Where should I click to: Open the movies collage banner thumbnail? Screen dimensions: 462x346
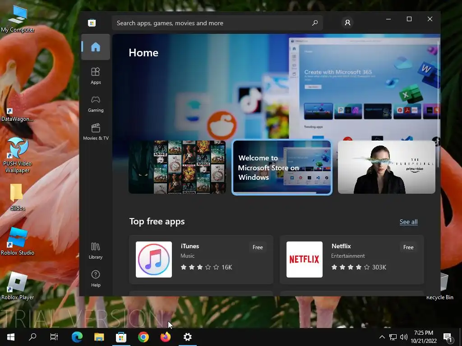point(177,167)
